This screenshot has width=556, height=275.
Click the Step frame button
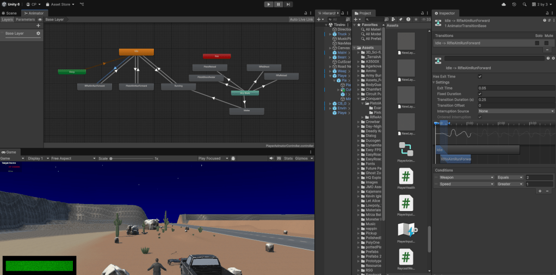[289, 4]
